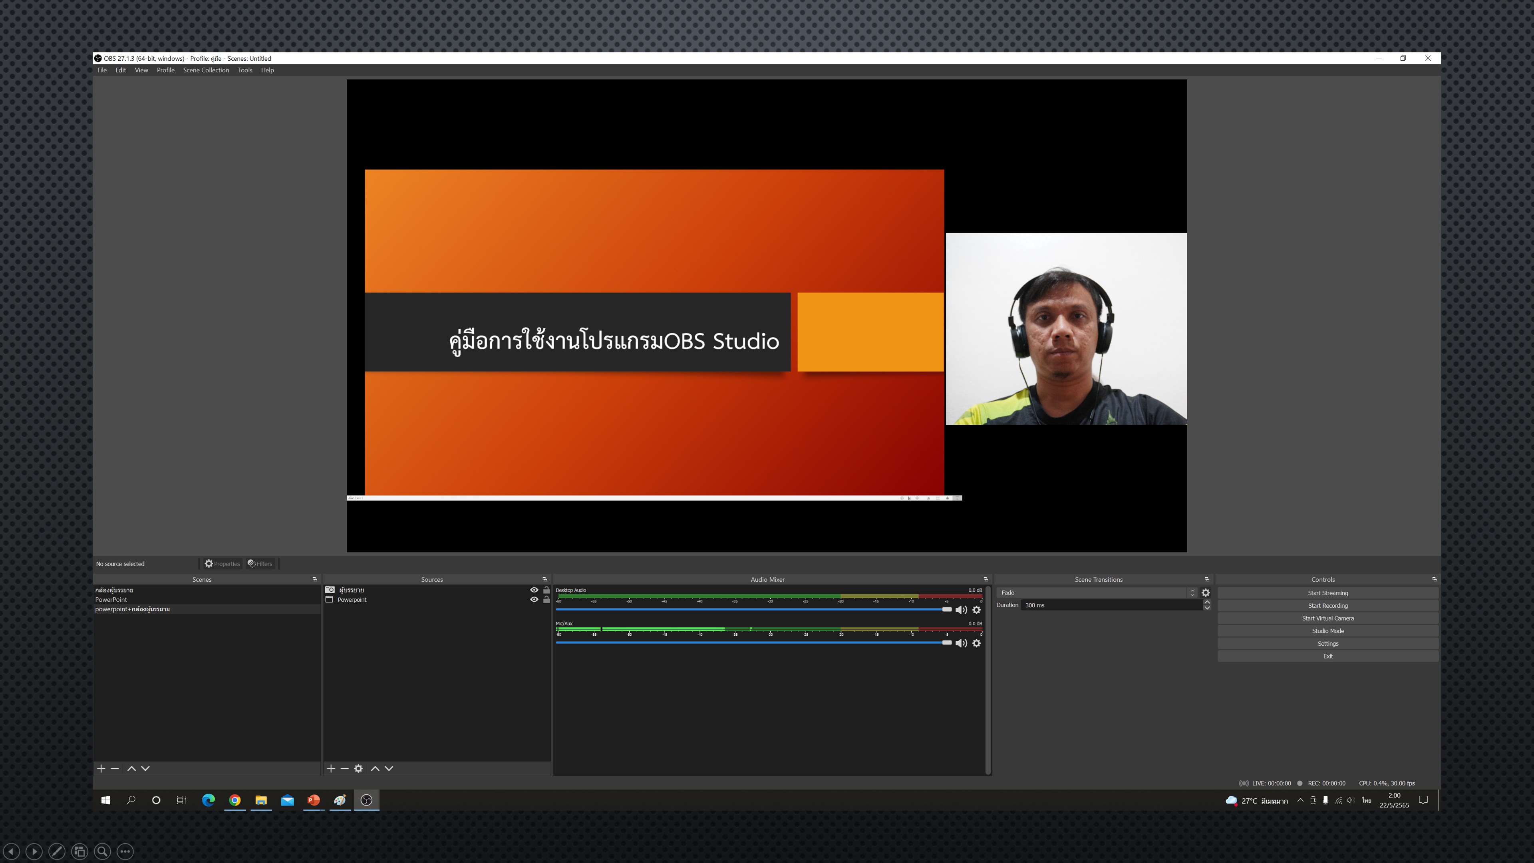Open source properties gear in Sources toolbar
This screenshot has width=1534, height=863.
pyautogui.click(x=358, y=769)
